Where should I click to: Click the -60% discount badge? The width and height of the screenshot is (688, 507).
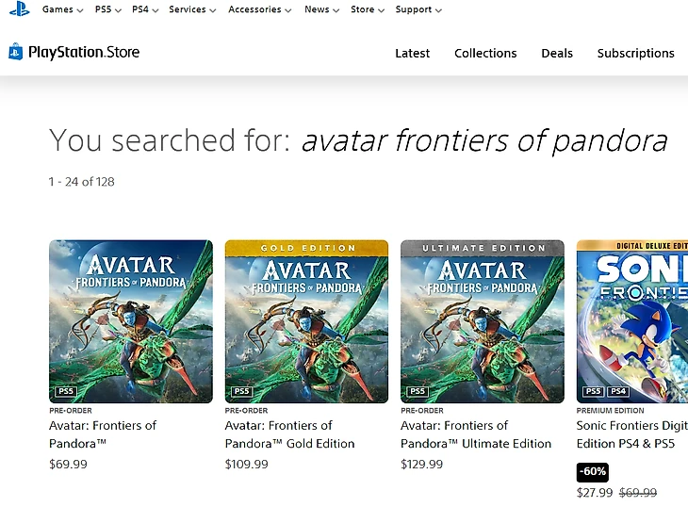(594, 471)
